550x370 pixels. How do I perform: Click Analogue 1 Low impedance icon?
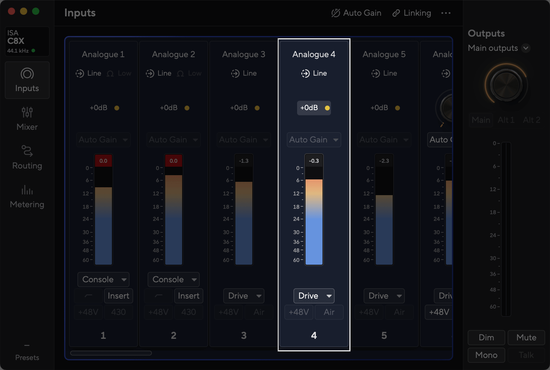pyautogui.click(x=110, y=74)
